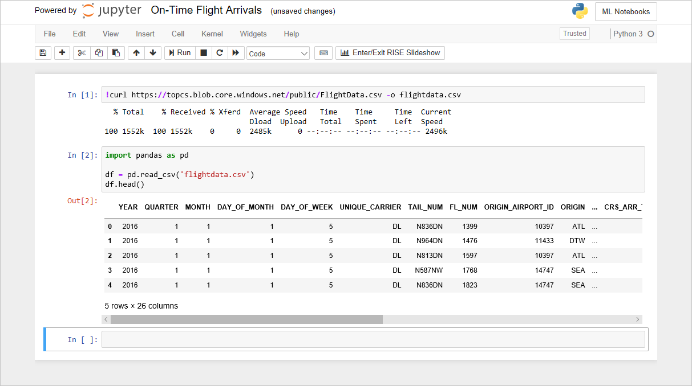Cut the selected cell using the scissors icon

tap(81, 52)
